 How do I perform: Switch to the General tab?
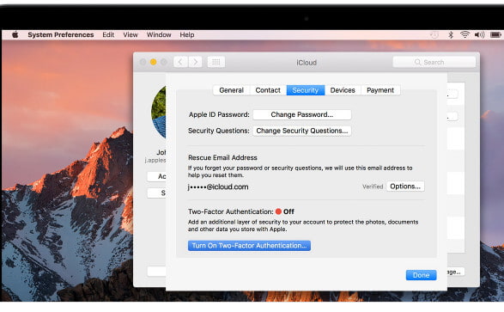pyautogui.click(x=231, y=90)
